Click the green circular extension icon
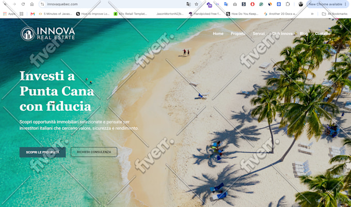The height and width of the screenshot is (207, 351). (261, 4)
